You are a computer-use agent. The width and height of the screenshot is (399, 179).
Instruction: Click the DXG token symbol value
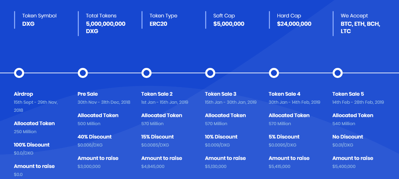[28, 24]
